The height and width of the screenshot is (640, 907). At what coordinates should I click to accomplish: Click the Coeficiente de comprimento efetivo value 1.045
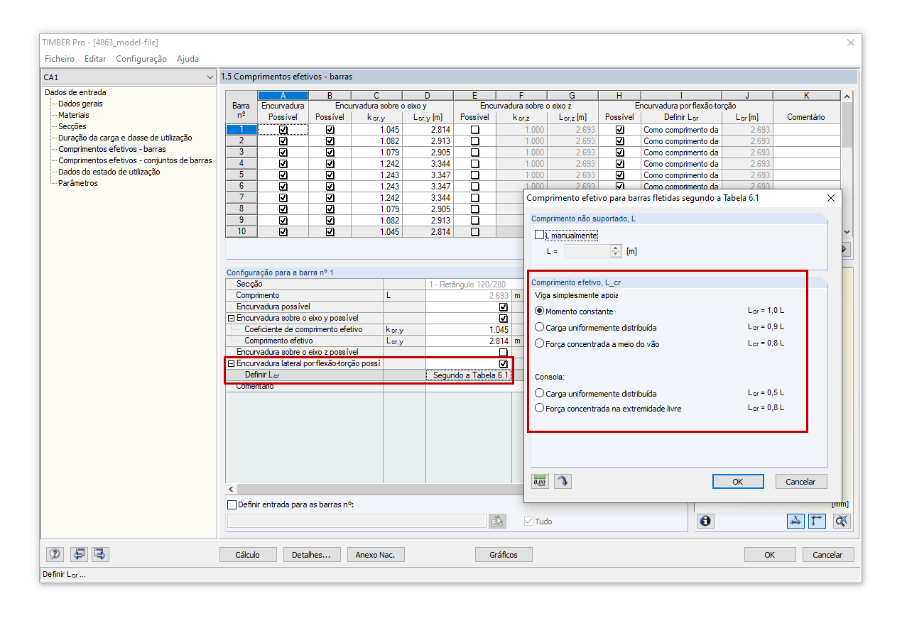coord(469,330)
